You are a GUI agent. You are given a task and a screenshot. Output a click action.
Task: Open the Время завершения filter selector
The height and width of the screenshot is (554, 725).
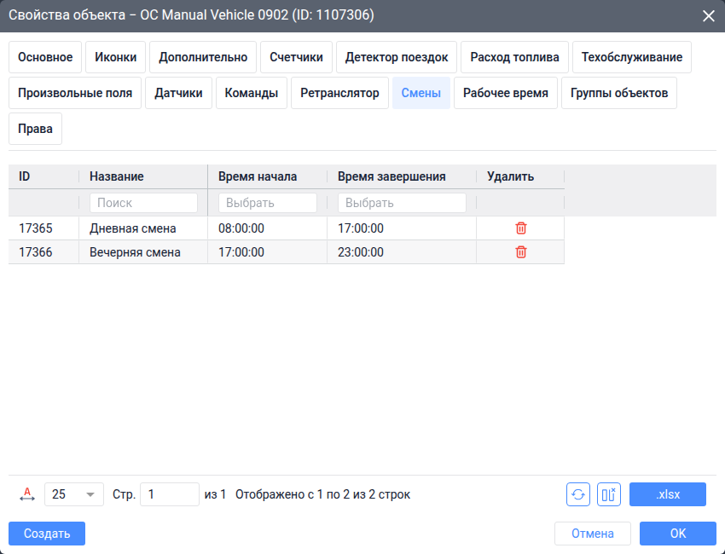tap(402, 203)
